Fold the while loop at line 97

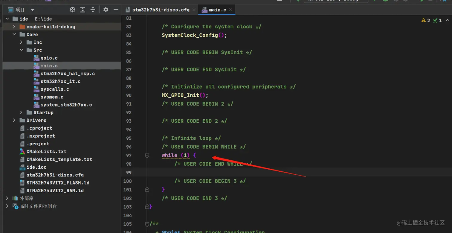[x=147, y=156]
